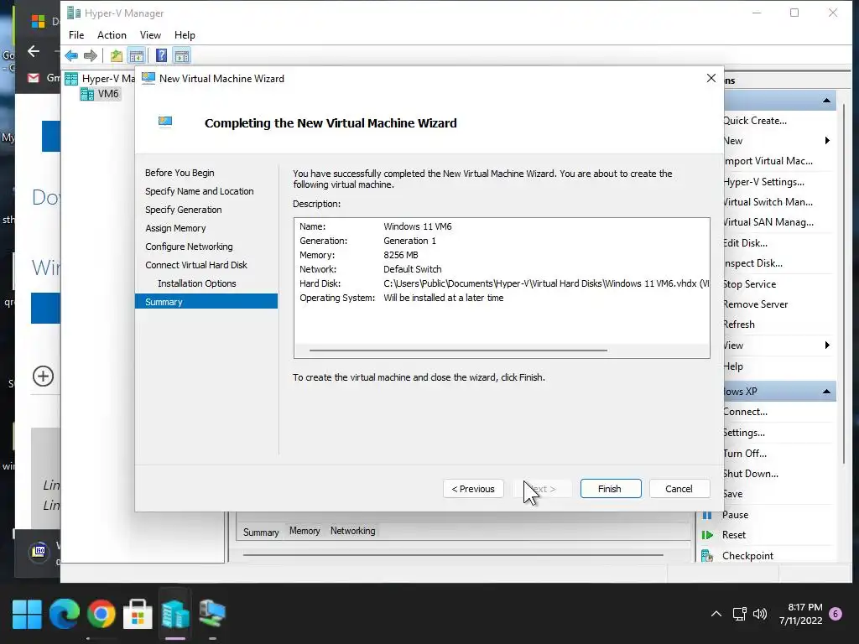859x644 pixels.
Task: Click the green Reset icon in Actions
Action: [x=707, y=535]
